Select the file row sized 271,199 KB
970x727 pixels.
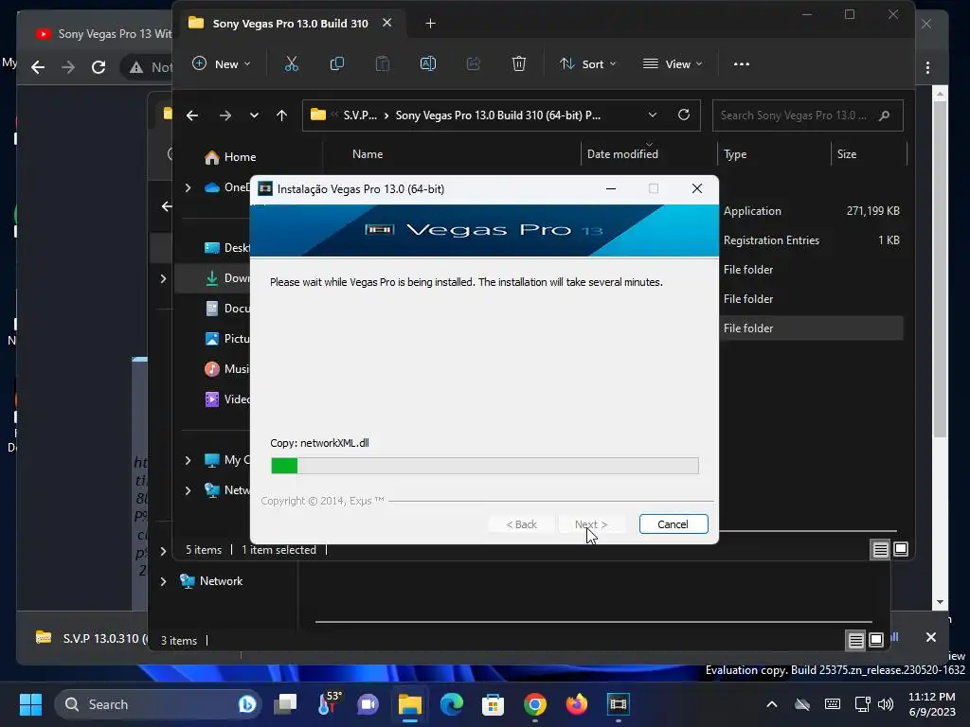click(811, 211)
